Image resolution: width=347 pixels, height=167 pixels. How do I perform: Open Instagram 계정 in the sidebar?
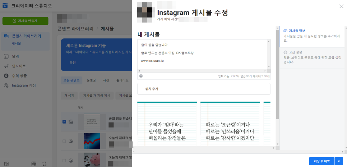point(24,85)
